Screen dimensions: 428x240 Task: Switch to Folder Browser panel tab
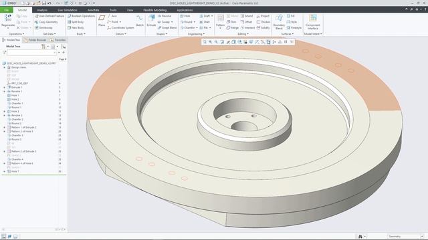pyautogui.click(x=35, y=40)
